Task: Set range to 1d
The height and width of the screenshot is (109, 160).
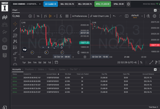Action: pos(49,62)
